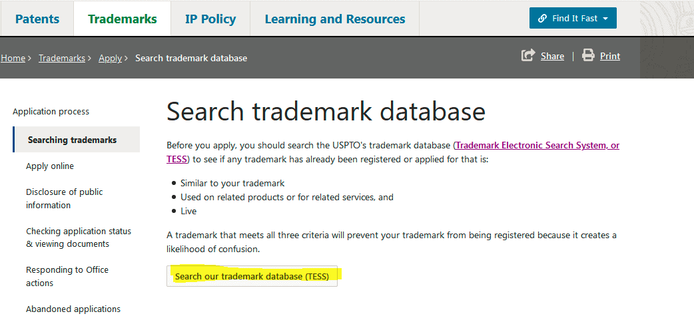This screenshot has width=694, height=322.
Task: Open the IP Policy tab
Action: point(210,19)
